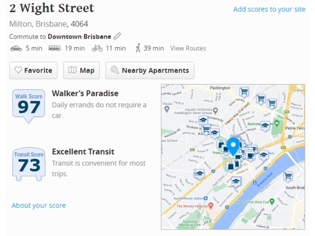Add address to favorites with Favorite button
315x236 pixels.
(33, 70)
